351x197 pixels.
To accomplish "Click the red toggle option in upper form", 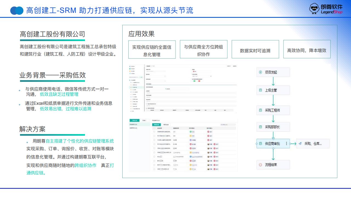I will (199, 81).
